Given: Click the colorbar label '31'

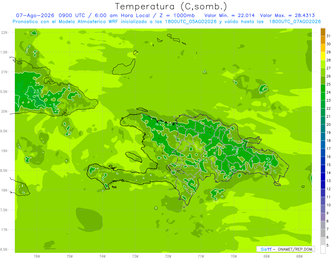Looking at the screenshot, I should [x=328, y=36].
